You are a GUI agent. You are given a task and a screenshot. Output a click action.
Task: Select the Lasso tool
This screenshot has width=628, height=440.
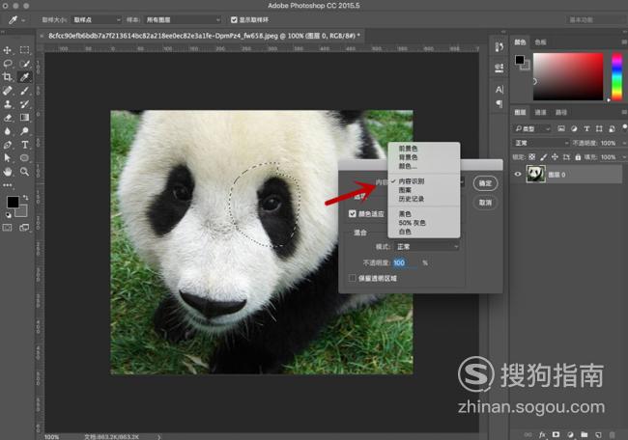point(7,64)
